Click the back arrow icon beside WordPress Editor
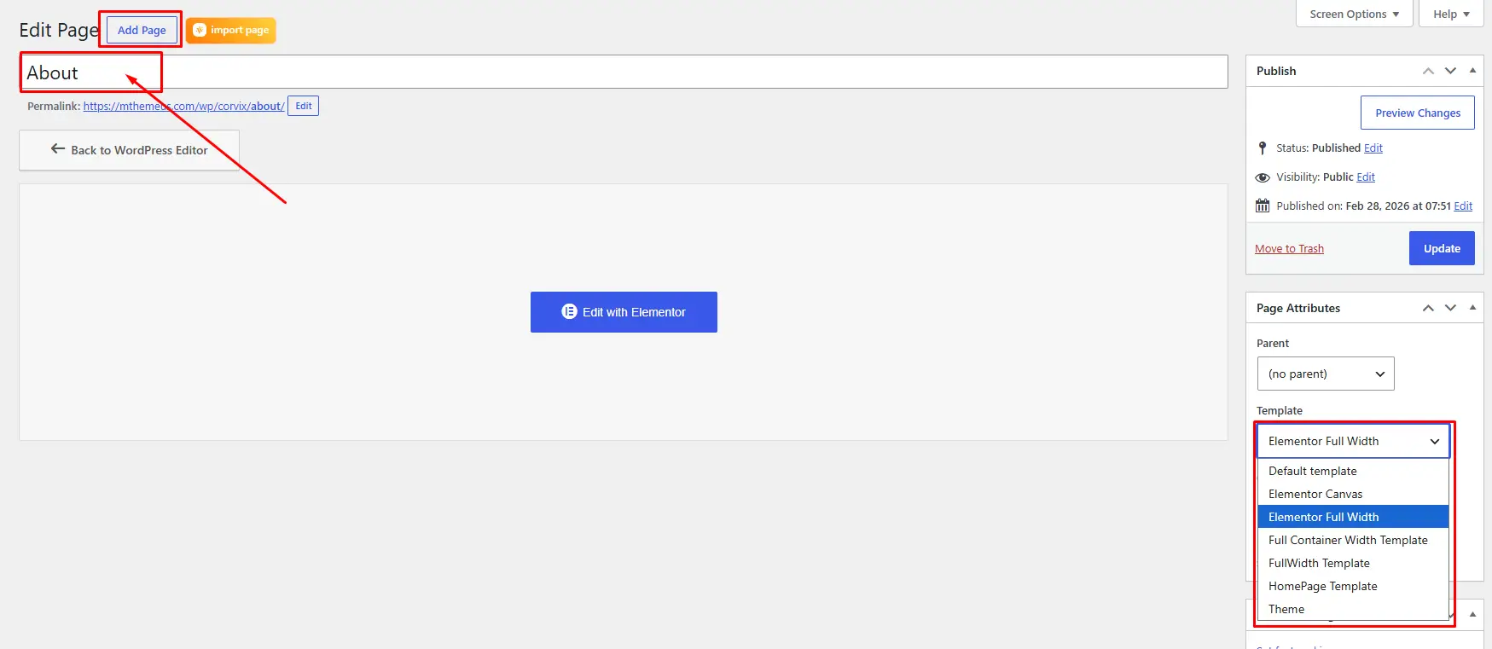1492x649 pixels. click(x=58, y=149)
